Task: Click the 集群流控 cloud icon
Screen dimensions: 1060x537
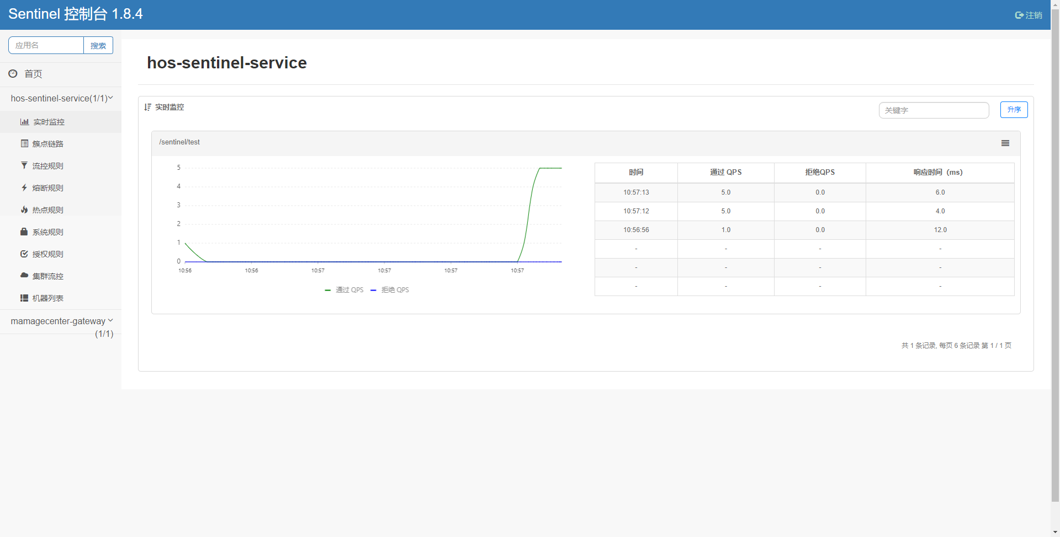Action: [x=24, y=276]
